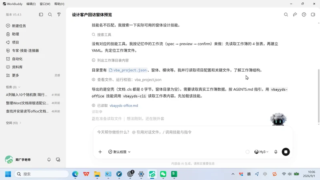
Task: Open search in the left sidebar header
Action: click(x=50, y=14)
